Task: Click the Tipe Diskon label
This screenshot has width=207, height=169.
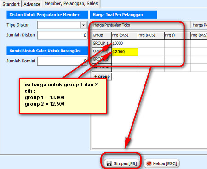Action: pos(18,25)
